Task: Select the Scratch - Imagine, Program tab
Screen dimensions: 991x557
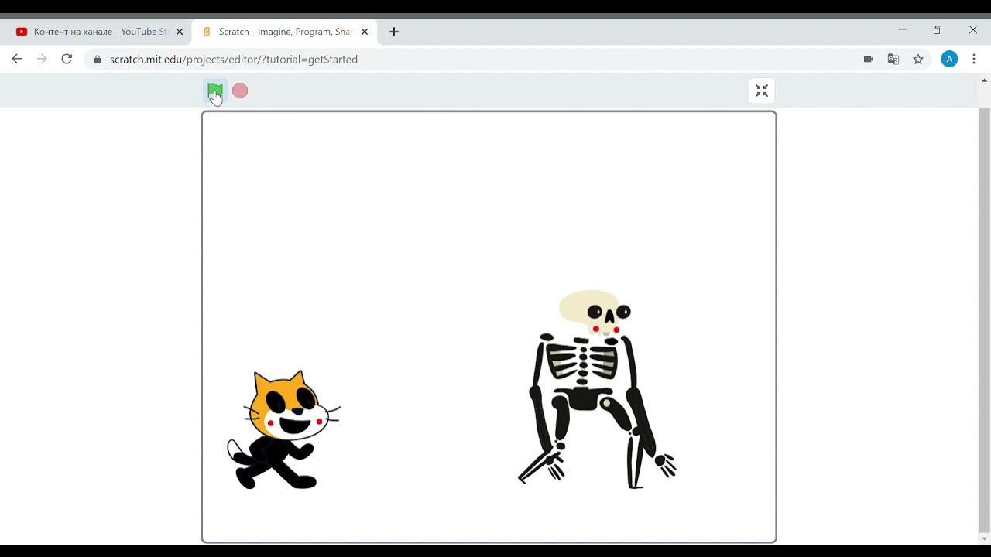Action: 285,32
